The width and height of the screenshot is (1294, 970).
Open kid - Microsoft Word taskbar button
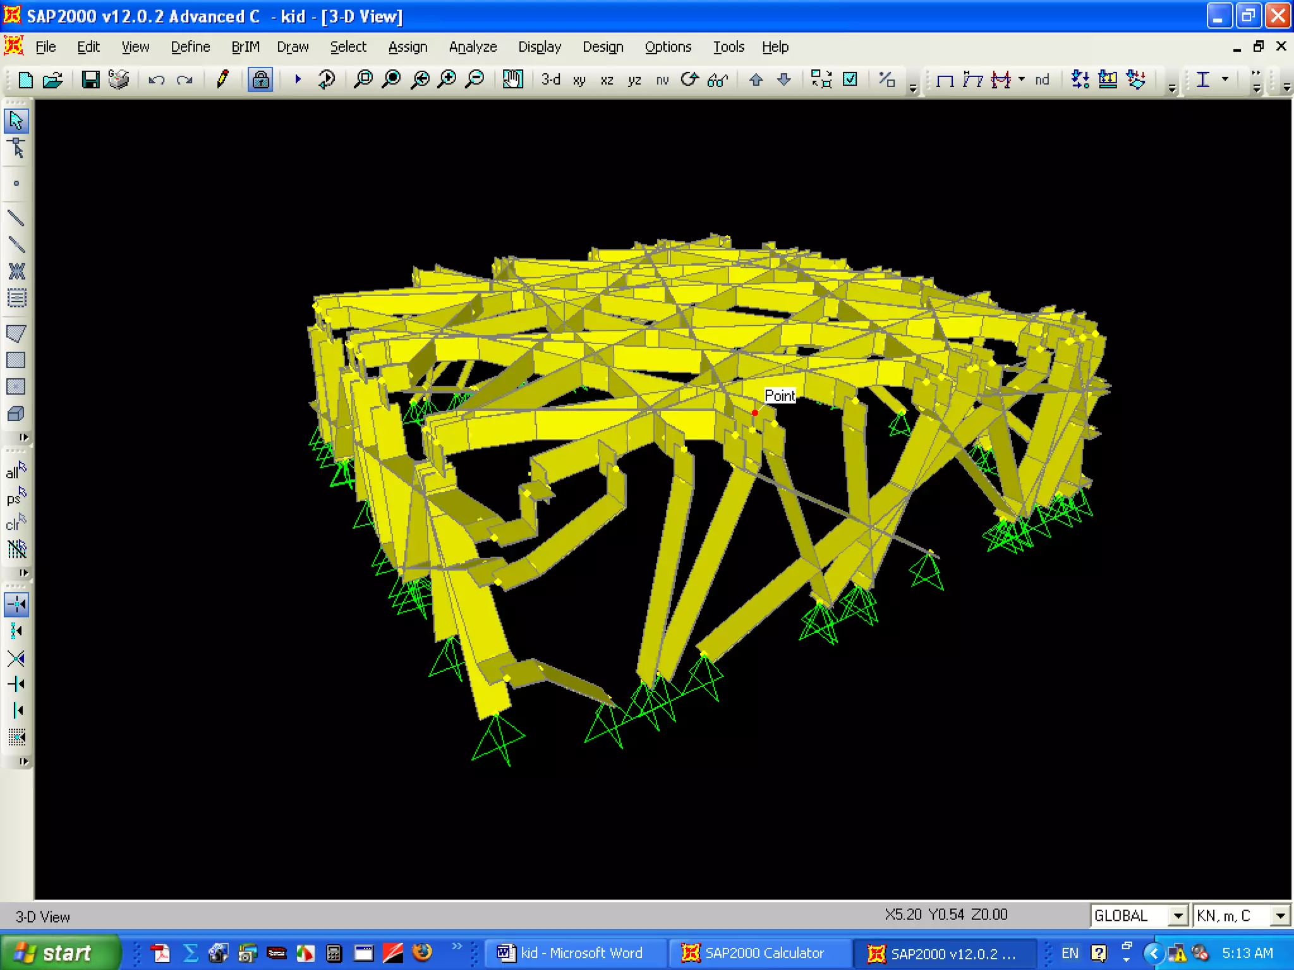[x=571, y=952]
